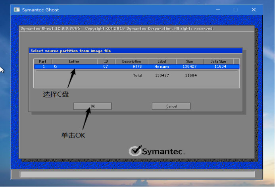This screenshot has height=187, width=275.
Task: Click the Description column header
Action: pos(131,61)
